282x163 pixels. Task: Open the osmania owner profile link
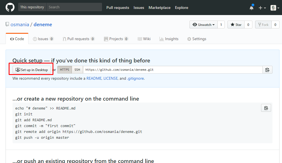(20, 25)
